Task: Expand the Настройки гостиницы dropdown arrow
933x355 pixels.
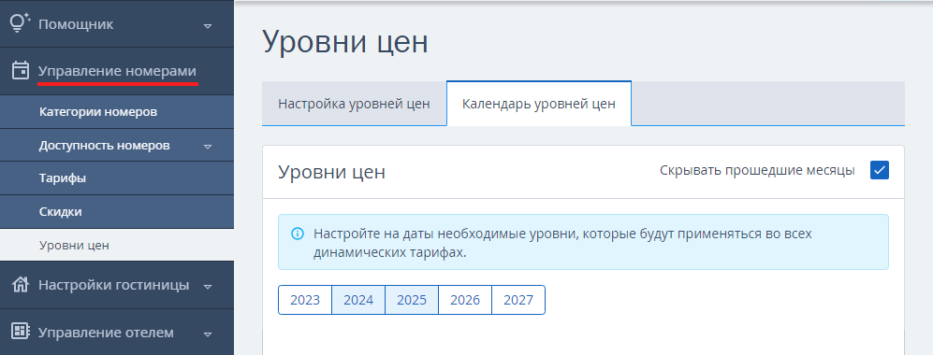Action: 208,287
